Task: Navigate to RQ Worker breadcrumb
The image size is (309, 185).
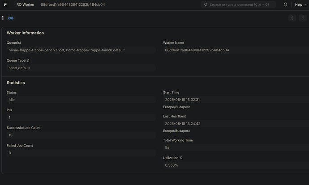Action: click(26, 4)
